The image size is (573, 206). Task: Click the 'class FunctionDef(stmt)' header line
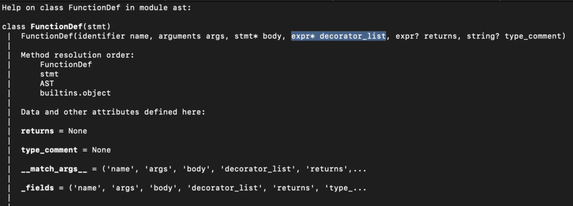pos(57,27)
